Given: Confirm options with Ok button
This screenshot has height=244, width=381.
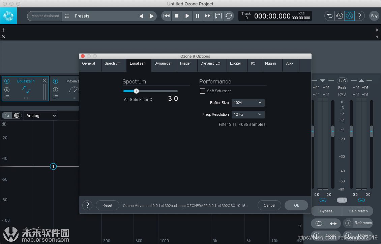Looking at the screenshot, I should click(296, 205).
